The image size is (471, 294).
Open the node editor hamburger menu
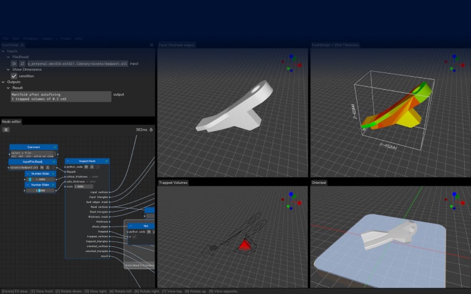pyautogui.click(x=6, y=129)
